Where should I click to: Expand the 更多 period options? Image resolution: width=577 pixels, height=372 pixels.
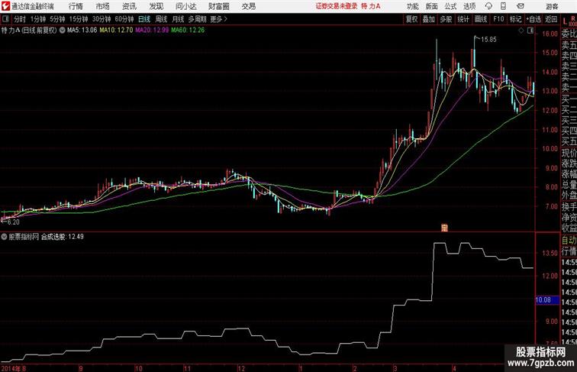click(218, 19)
